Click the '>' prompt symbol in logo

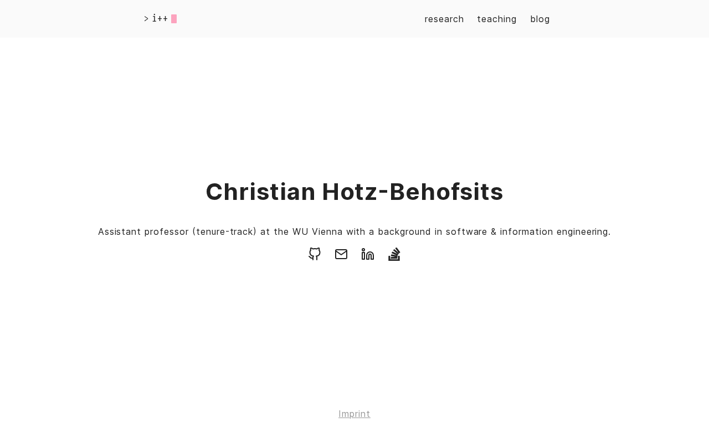coord(146,19)
